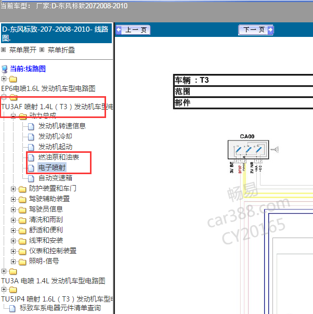Select the 驾驶员信息 label
The image size is (313, 314).
coord(46,210)
